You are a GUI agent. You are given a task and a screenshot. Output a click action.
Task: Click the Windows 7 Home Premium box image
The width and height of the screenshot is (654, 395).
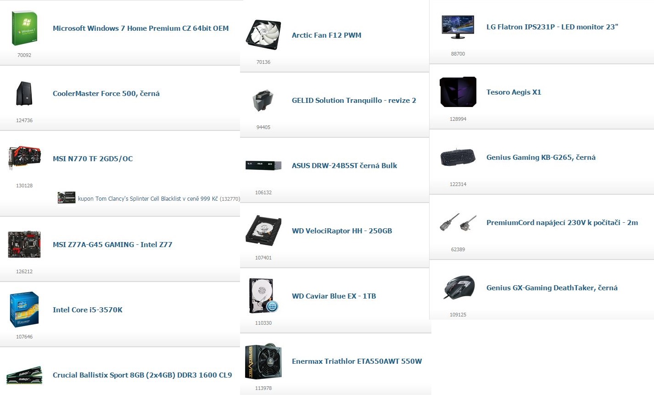point(24,28)
